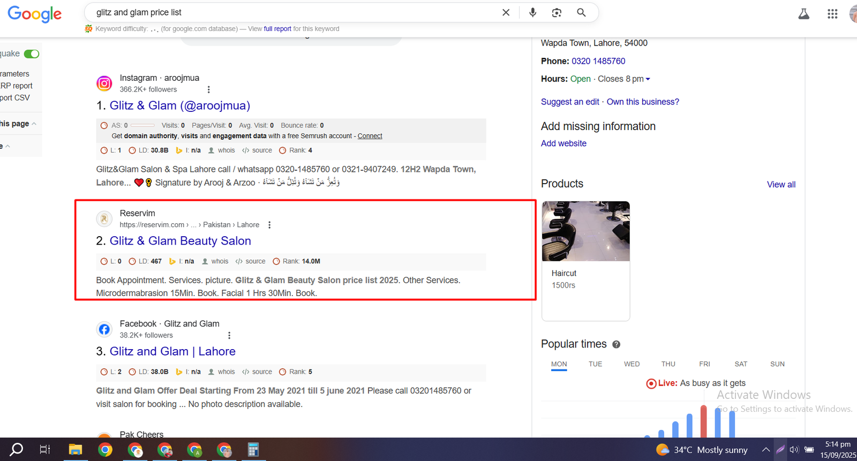Expand the business hours dropdown

coord(648,79)
